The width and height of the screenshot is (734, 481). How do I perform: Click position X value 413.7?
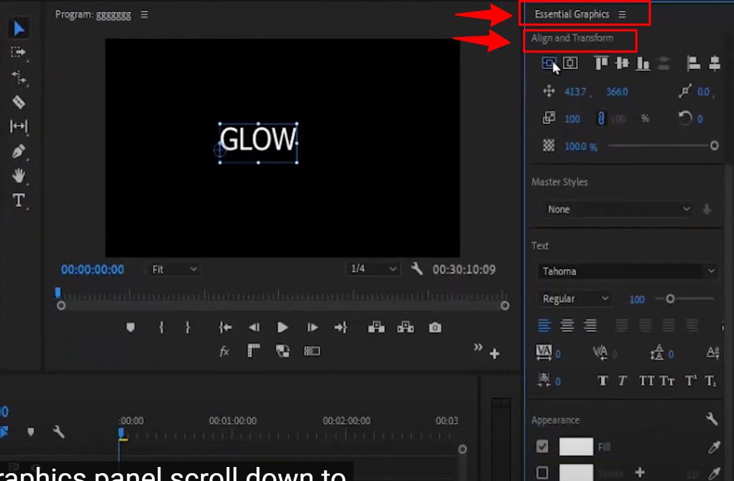575,91
